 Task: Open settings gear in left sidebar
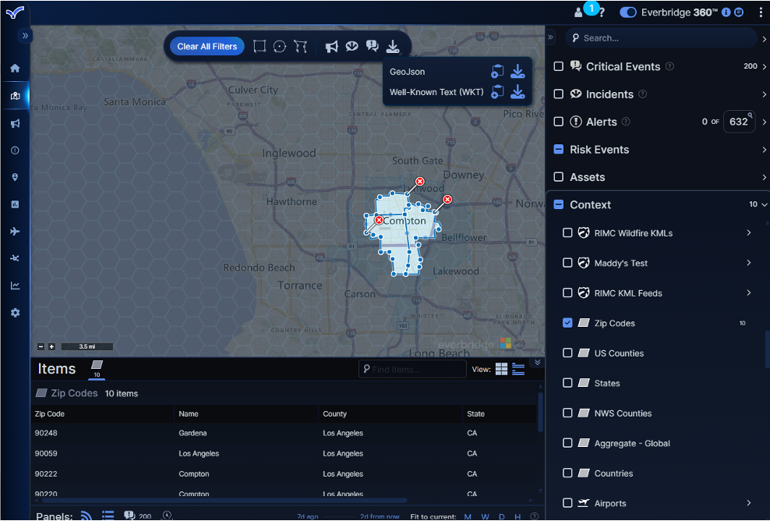click(15, 313)
